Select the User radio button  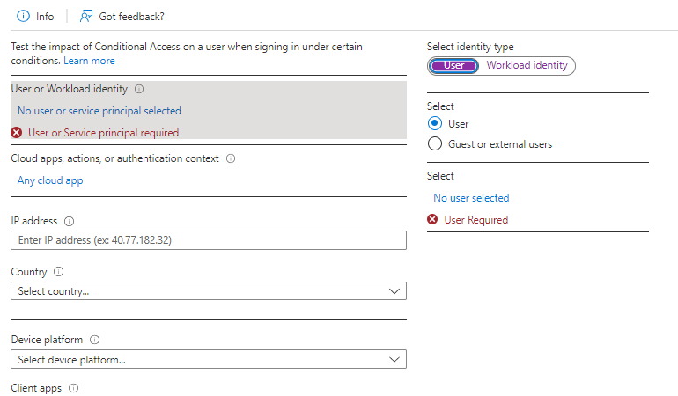[434, 124]
